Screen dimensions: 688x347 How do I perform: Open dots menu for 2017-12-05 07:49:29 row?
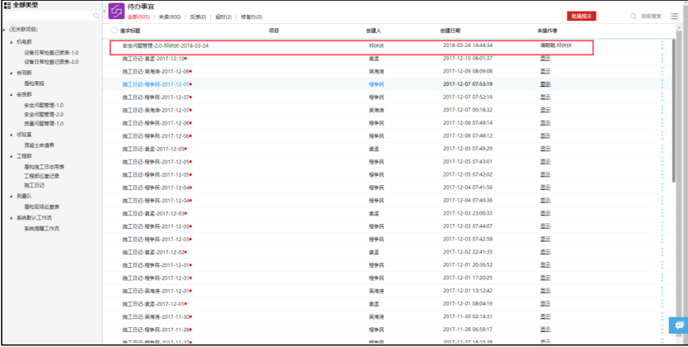(x=662, y=149)
